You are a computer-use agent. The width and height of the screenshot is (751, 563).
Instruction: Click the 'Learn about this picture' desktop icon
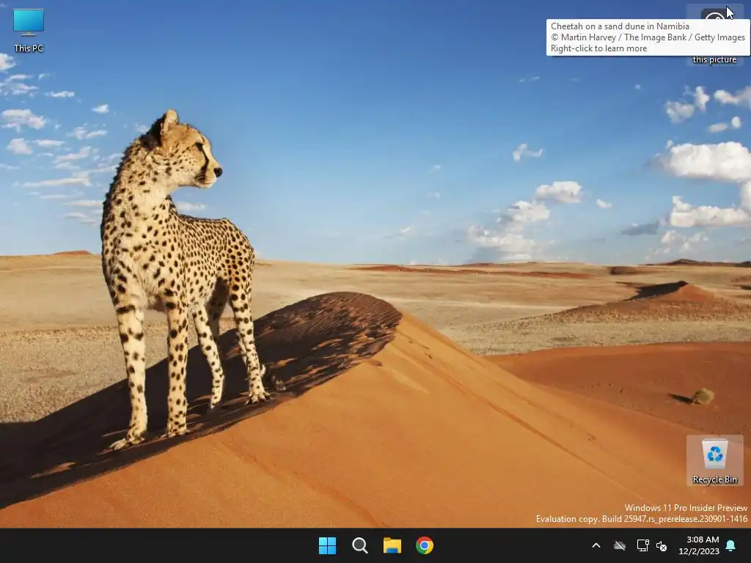pos(714,35)
